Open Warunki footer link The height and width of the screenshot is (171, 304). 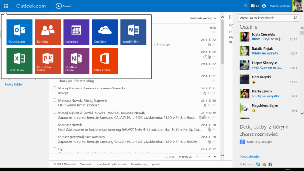86,164
